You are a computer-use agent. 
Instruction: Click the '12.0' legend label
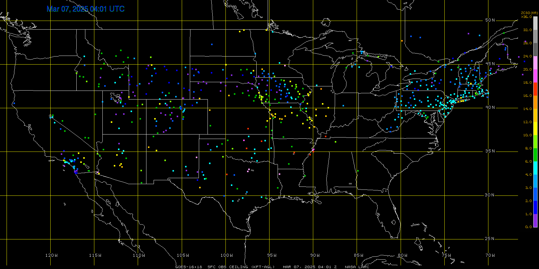pyautogui.click(x=528, y=122)
